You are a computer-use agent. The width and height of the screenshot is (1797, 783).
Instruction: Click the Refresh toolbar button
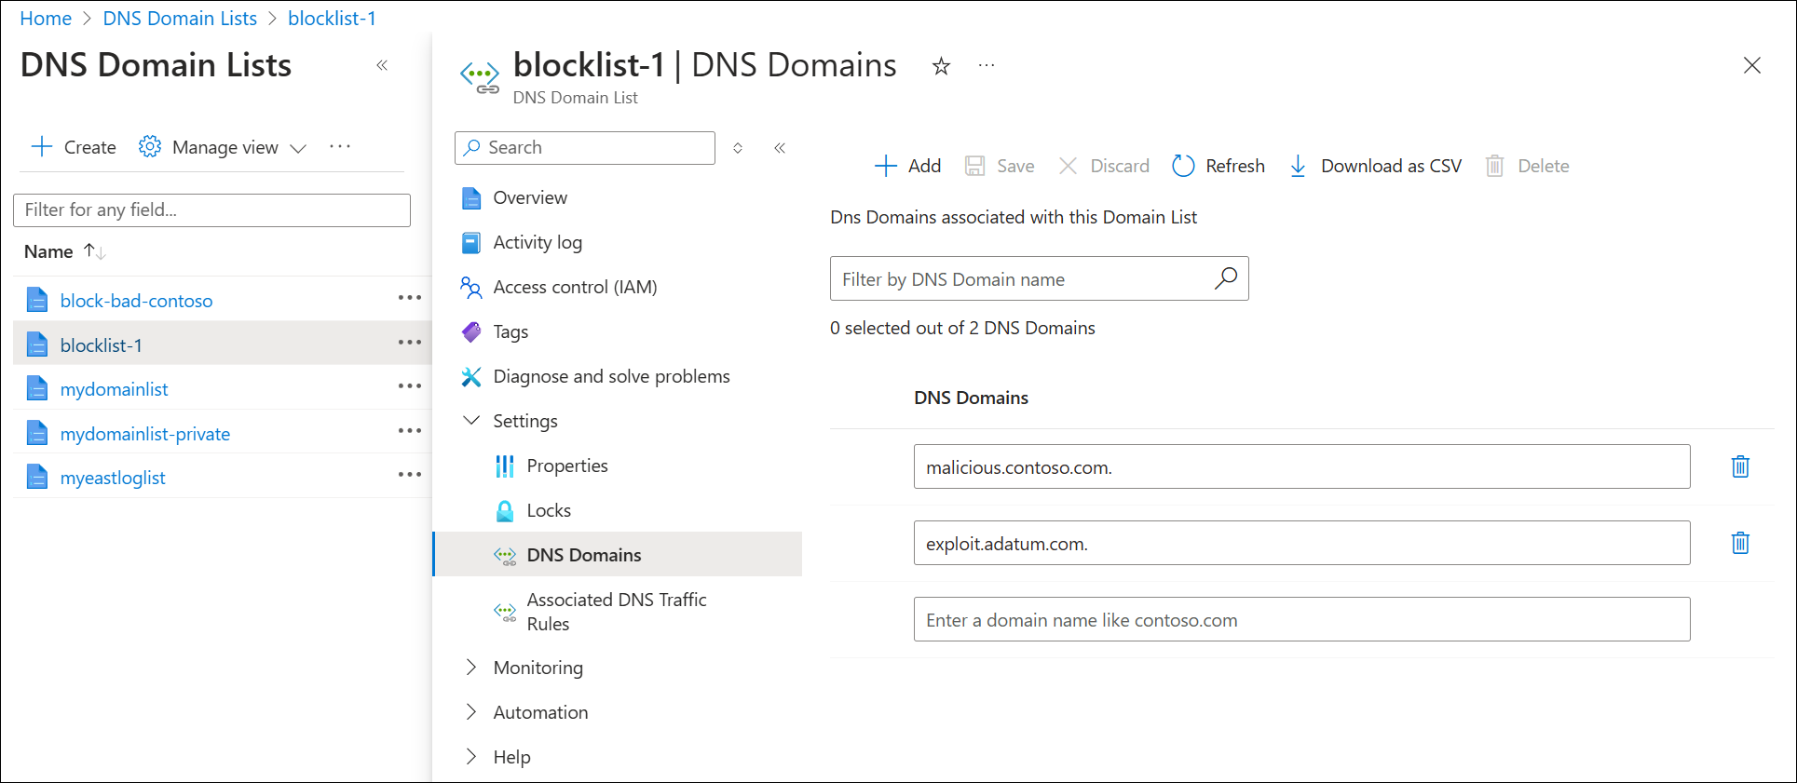pos(1218,166)
